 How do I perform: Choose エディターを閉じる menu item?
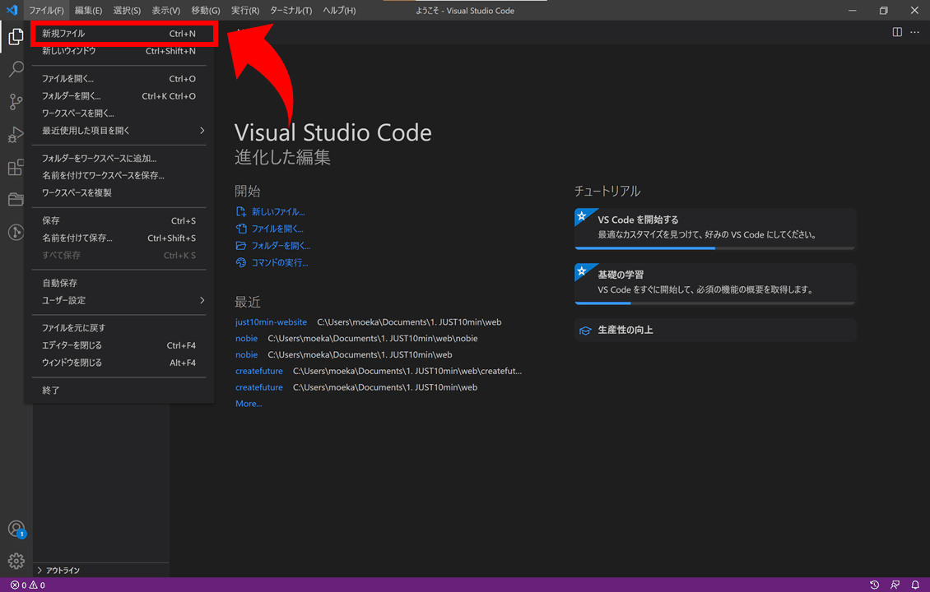tap(119, 345)
